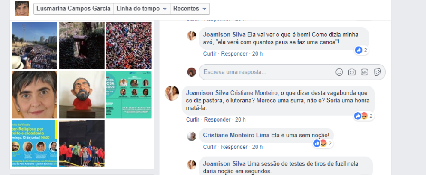Viewport: 426px width, 175px height.
Task: Attach a photo using camera icon
Action: pos(352,72)
